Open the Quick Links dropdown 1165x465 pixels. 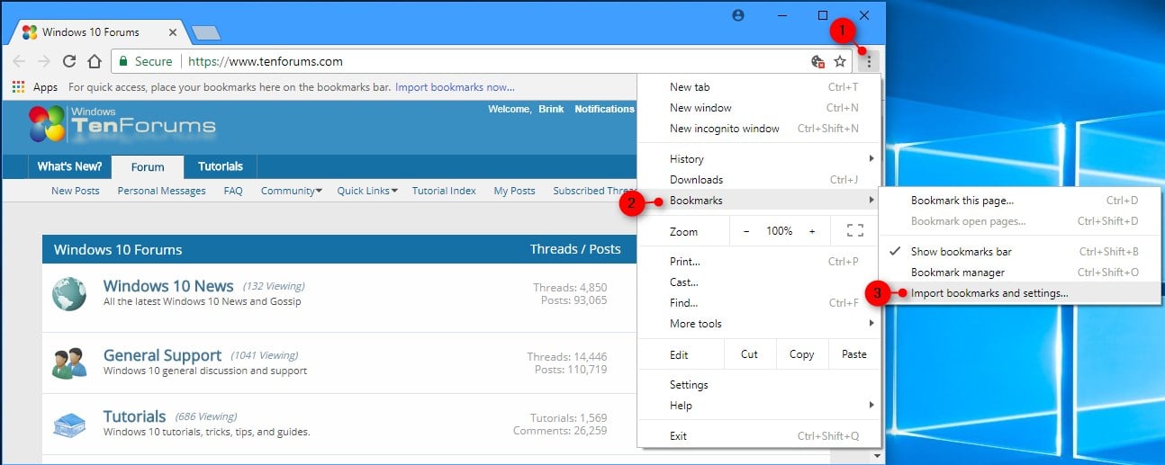click(x=367, y=191)
